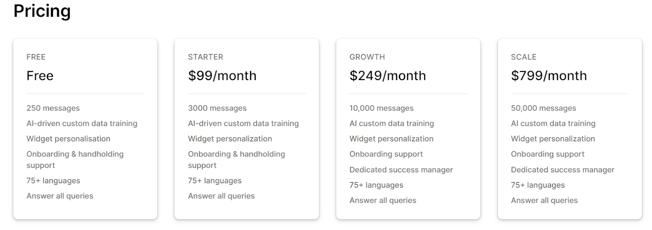Select the 3000 messages feature
Viewport: 652px width, 230px height.
tap(217, 108)
